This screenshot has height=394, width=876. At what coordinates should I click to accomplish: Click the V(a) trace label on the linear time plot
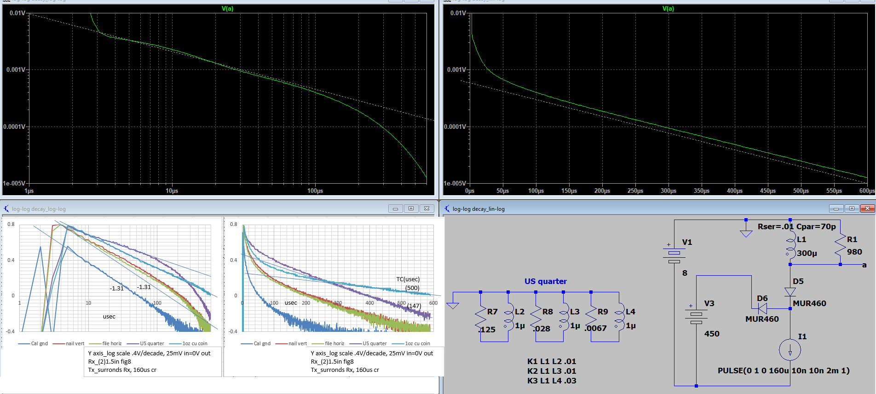click(x=668, y=9)
